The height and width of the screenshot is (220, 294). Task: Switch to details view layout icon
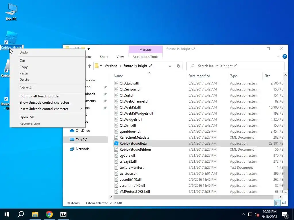277,203
